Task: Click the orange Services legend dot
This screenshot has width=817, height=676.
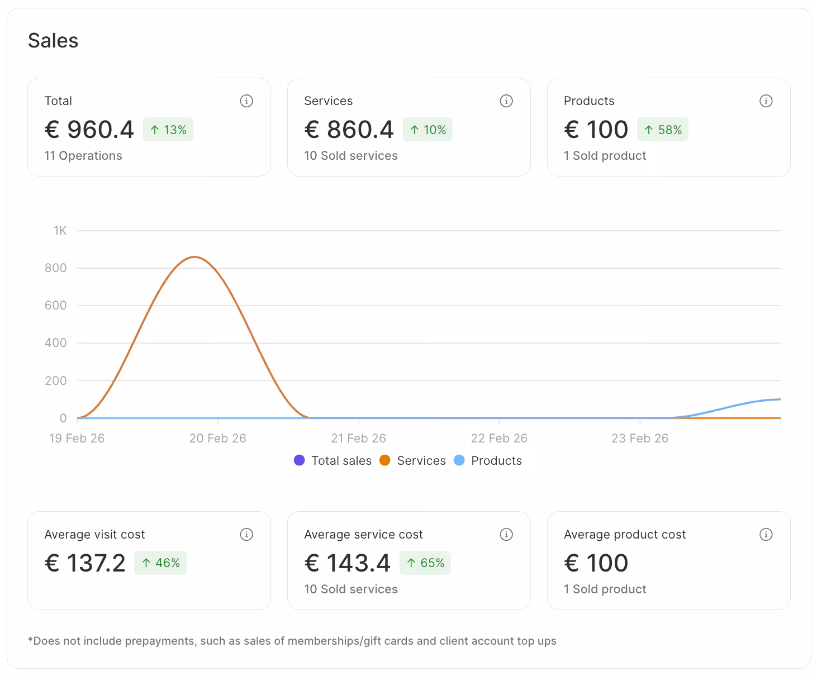Action: [384, 460]
